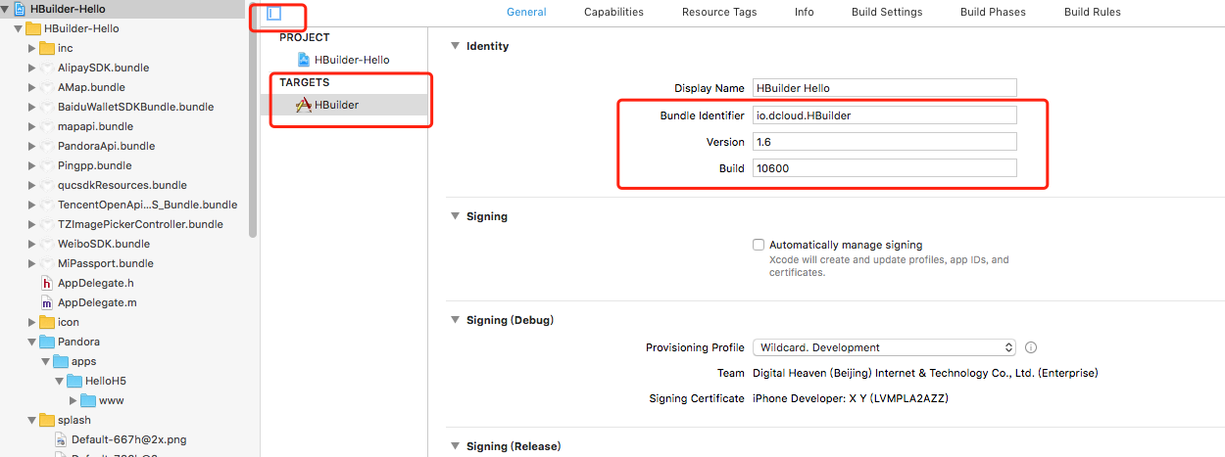Click the AppDelegate.m source file icon
The width and height of the screenshot is (1225, 457).
point(46,302)
